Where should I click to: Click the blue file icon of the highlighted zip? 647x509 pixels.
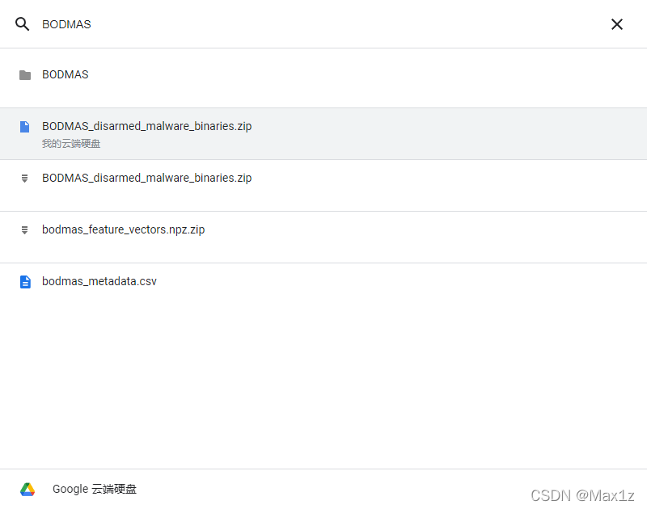click(x=25, y=127)
